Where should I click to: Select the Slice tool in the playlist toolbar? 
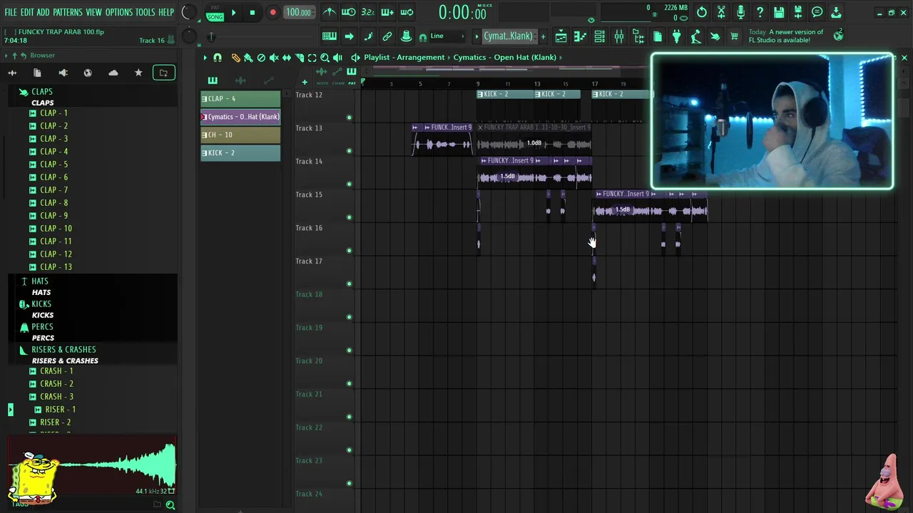coord(300,58)
